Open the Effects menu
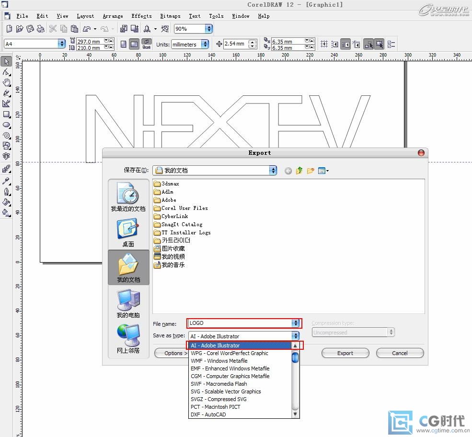Screen dimensions: 472x437 141,16
